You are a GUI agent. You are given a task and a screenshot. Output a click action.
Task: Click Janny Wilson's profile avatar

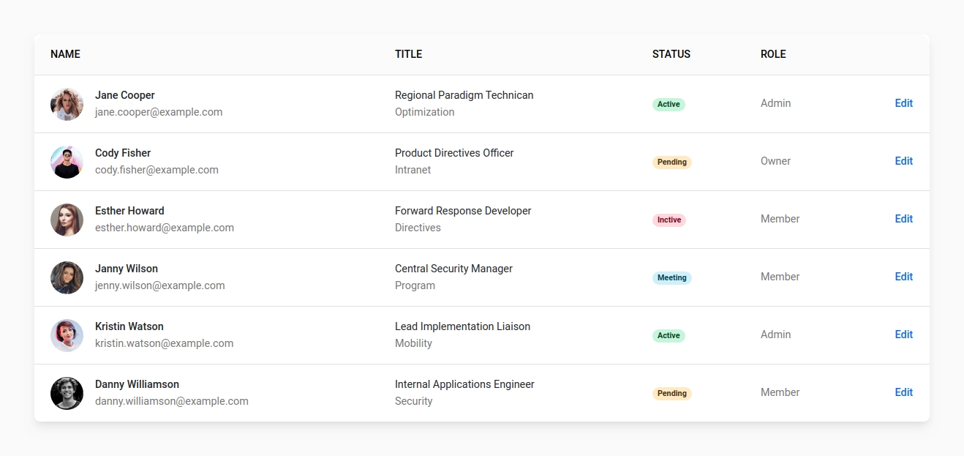tap(67, 277)
